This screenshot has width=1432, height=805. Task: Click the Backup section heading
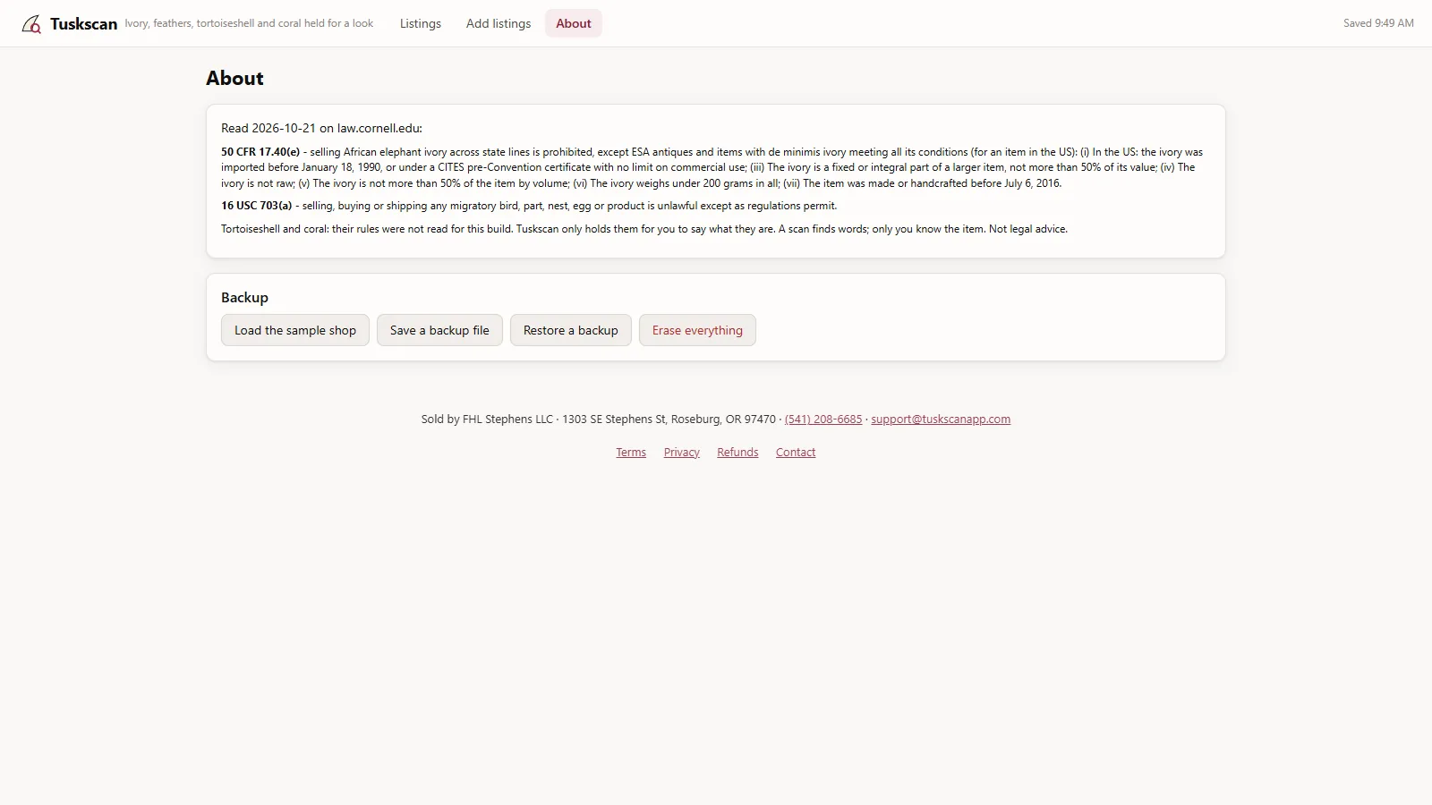tap(244, 298)
